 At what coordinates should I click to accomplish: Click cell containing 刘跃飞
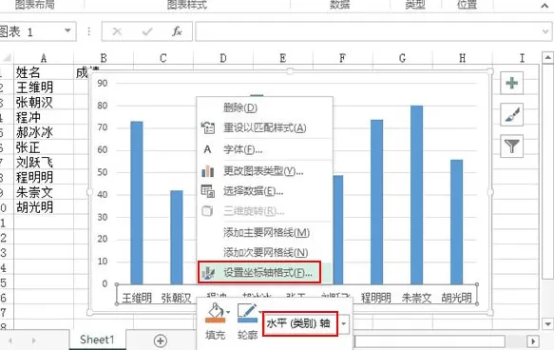(44, 163)
